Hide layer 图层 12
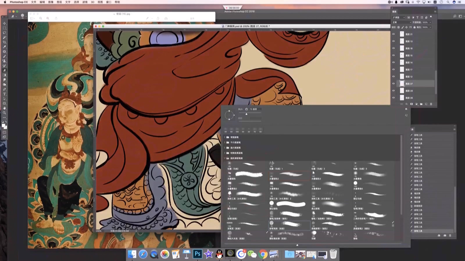This screenshot has width=465, height=261. pyautogui.click(x=394, y=77)
